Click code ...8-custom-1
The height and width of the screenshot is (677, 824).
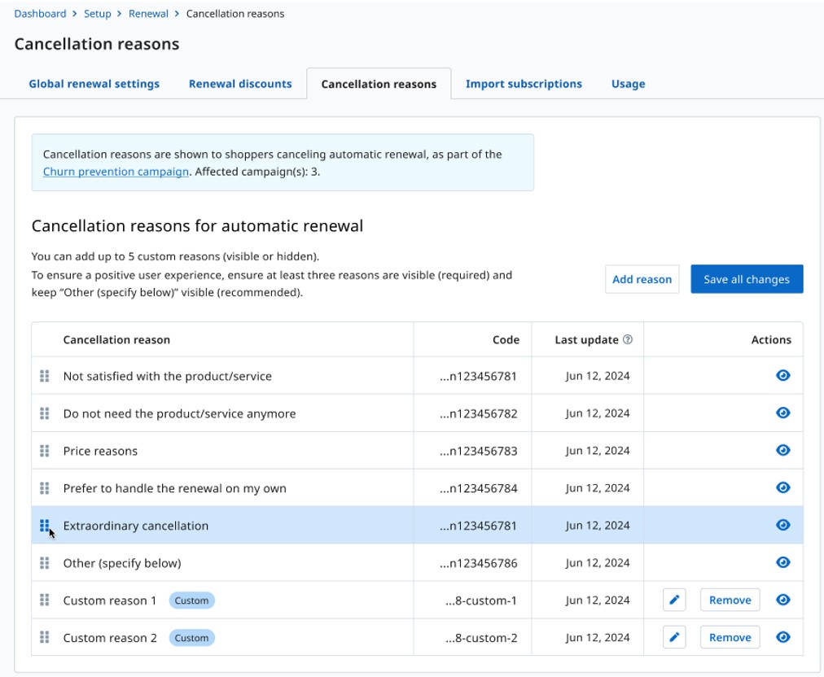481,601
